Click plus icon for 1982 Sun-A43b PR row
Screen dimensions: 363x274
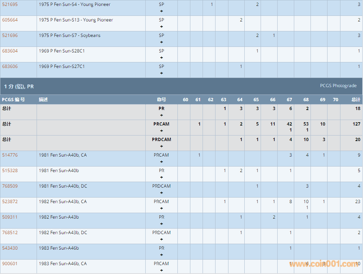(x=162, y=224)
